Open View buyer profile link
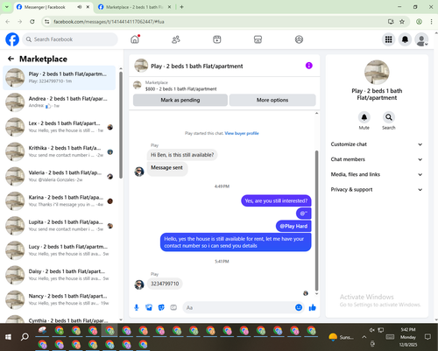This screenshot has width=438, height=351. (x=242, y=133)
